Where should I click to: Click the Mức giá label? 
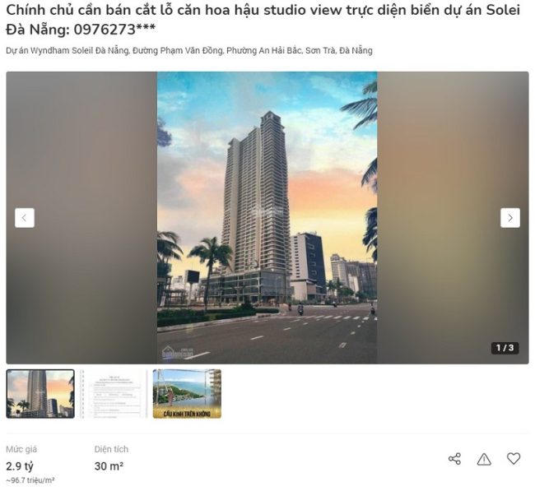21,449
